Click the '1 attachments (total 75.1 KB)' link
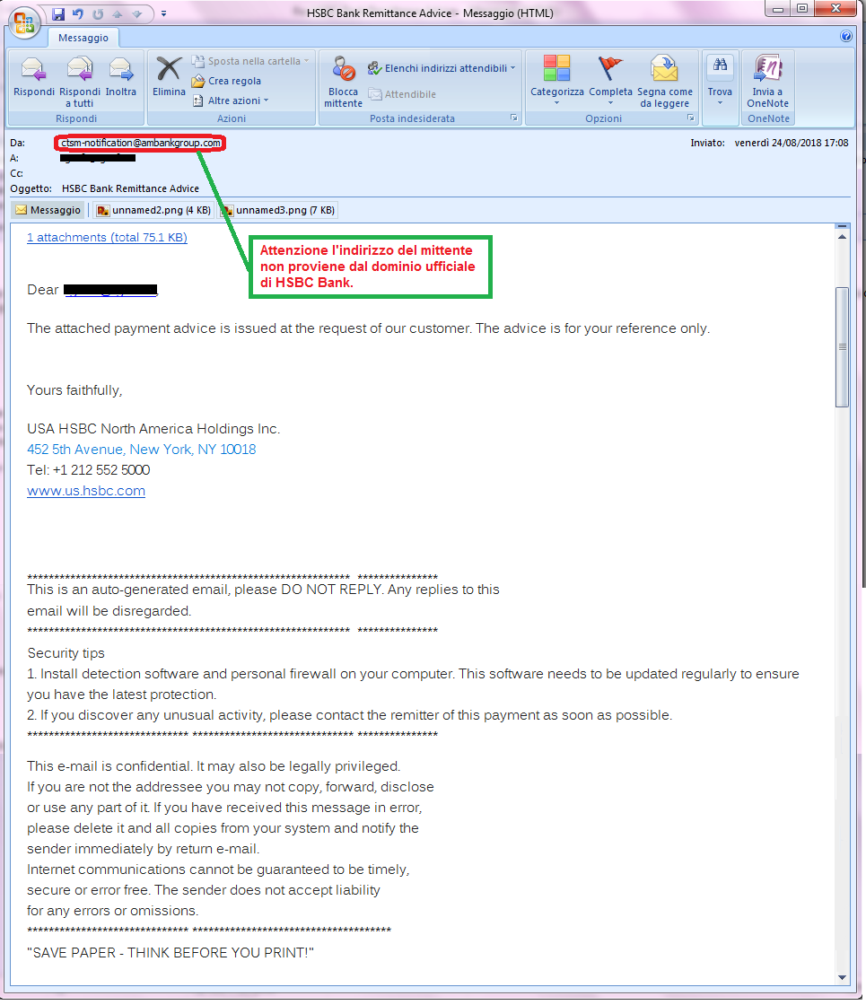 tap(107, 237)
